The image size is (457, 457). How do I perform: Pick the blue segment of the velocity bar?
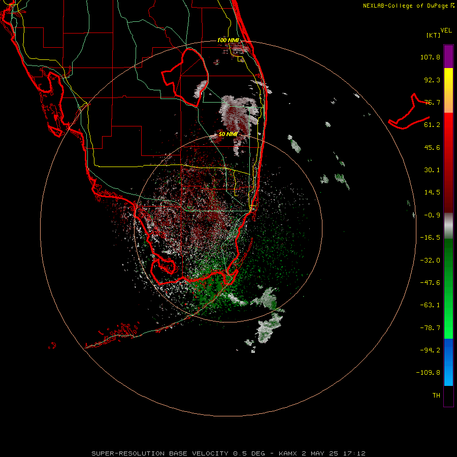click(x=448, y=362)
